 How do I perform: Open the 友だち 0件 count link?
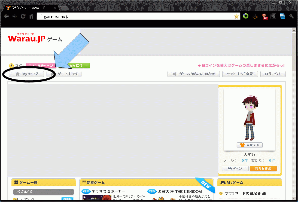(x=272, y=161)
